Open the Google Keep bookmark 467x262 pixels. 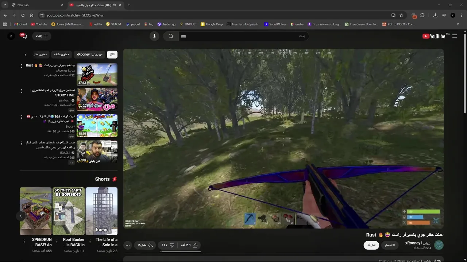click(212, 24)
